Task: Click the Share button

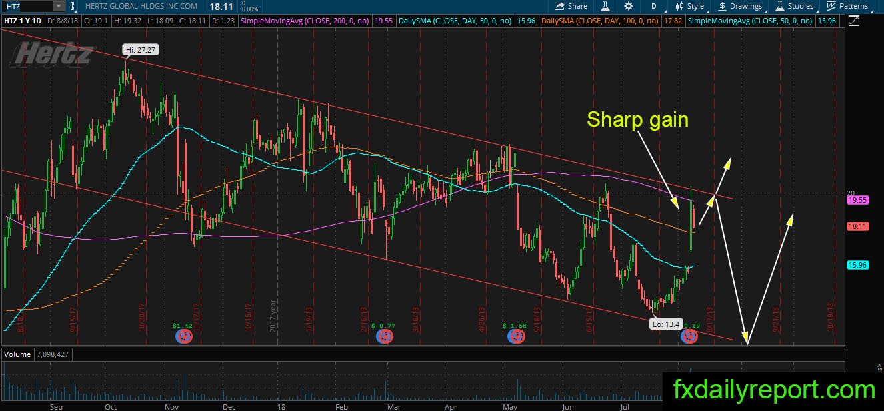Action: (x=571, y=6)
